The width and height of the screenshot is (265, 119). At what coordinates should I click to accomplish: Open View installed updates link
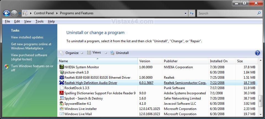(x=27, y=37)
